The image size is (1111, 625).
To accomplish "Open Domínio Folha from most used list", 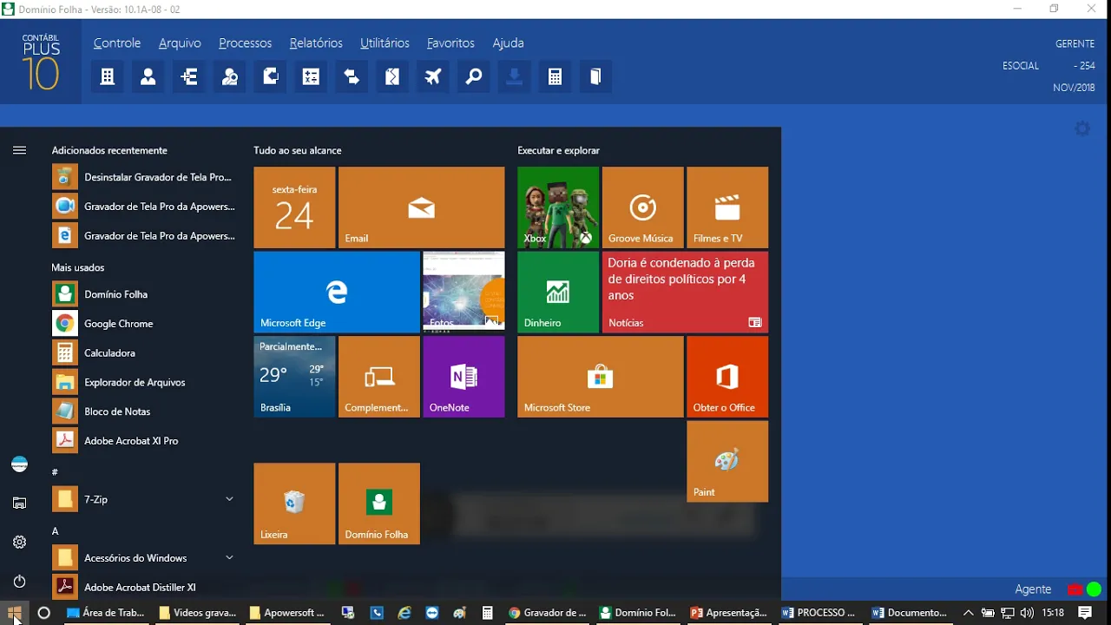I will 143,294.
